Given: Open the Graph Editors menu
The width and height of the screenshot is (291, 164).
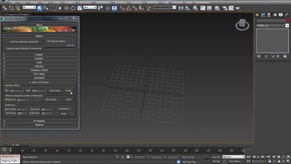Looking at the screenshot, I should 103,2.
